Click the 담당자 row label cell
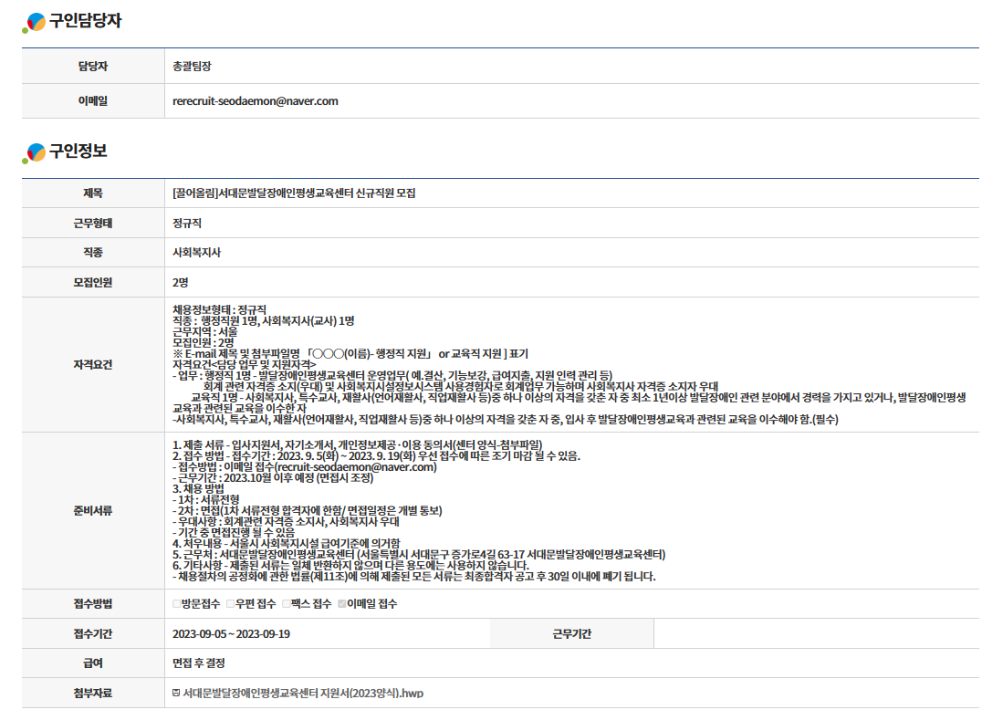Image resolution: width=982 pixels, height=710 pixels. [92, 67]
